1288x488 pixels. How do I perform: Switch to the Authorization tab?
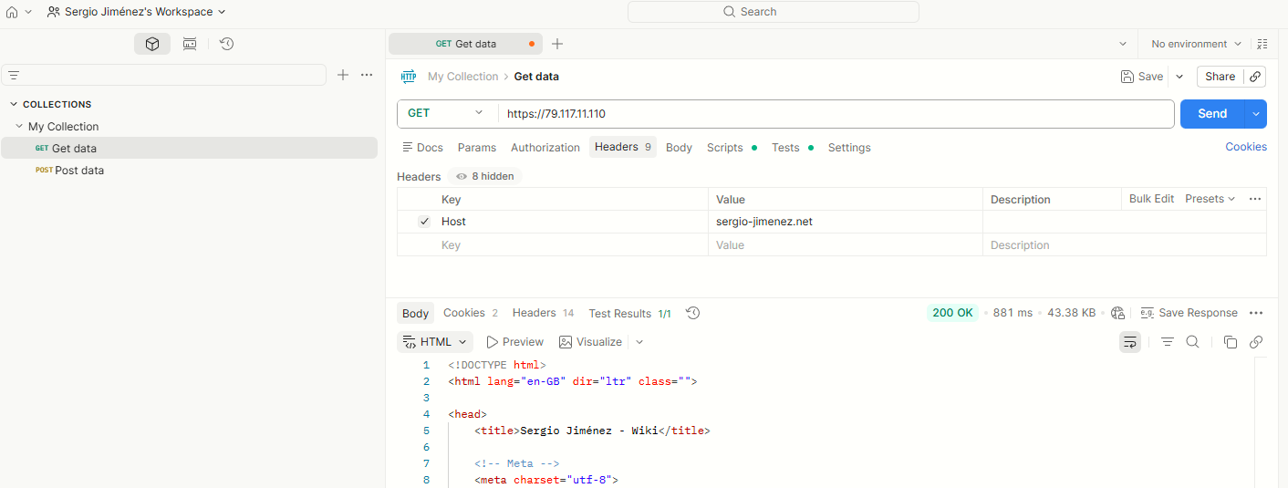click(545, 148)
